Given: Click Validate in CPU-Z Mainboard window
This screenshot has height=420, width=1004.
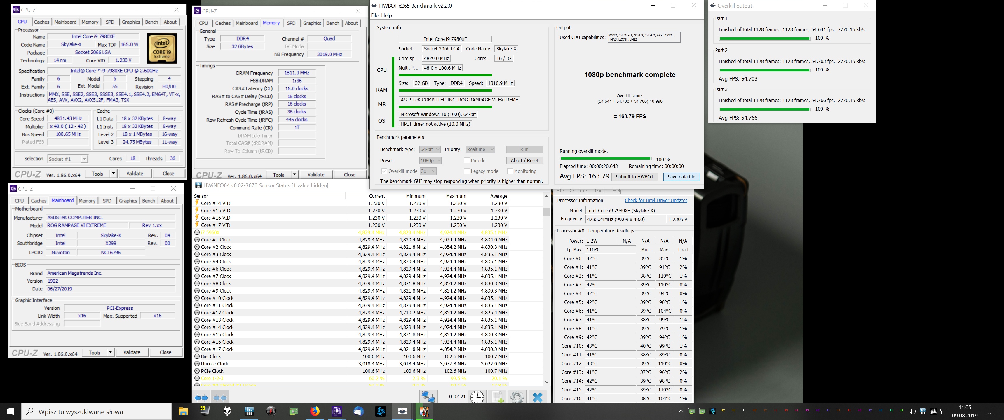Looking at the screenshot, I should [x=132, y=353].
